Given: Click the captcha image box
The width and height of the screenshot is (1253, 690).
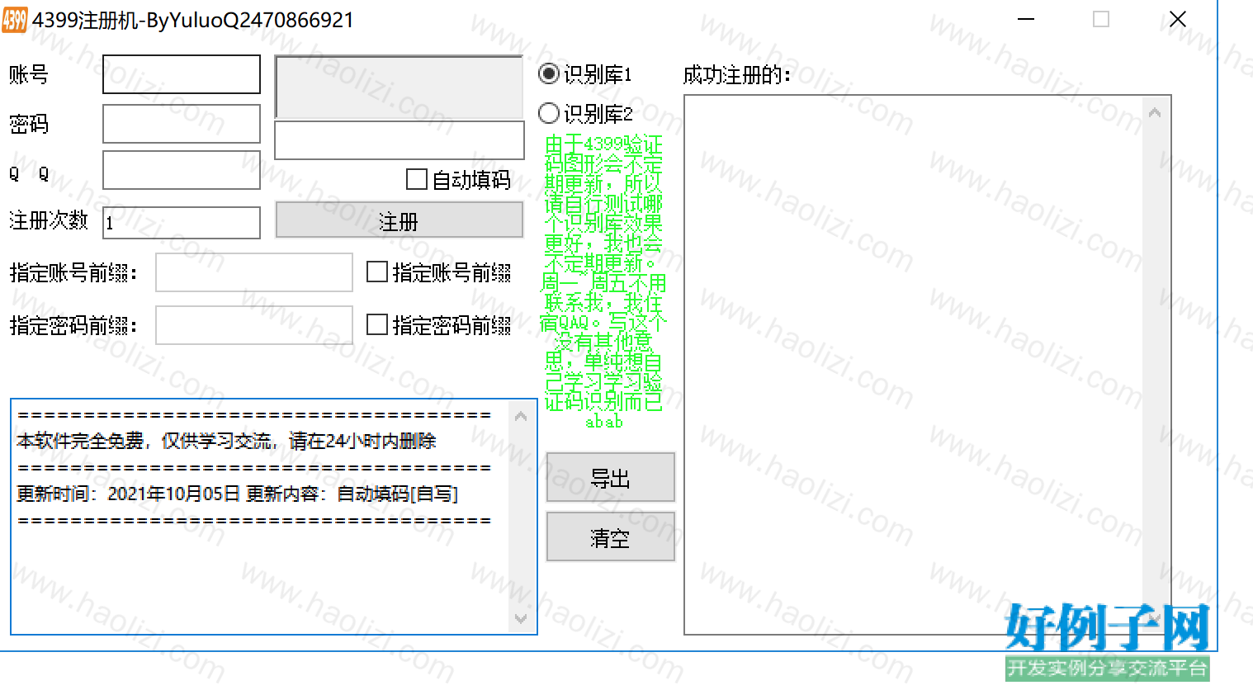Looking at the screenshot, I should (400, 87).
